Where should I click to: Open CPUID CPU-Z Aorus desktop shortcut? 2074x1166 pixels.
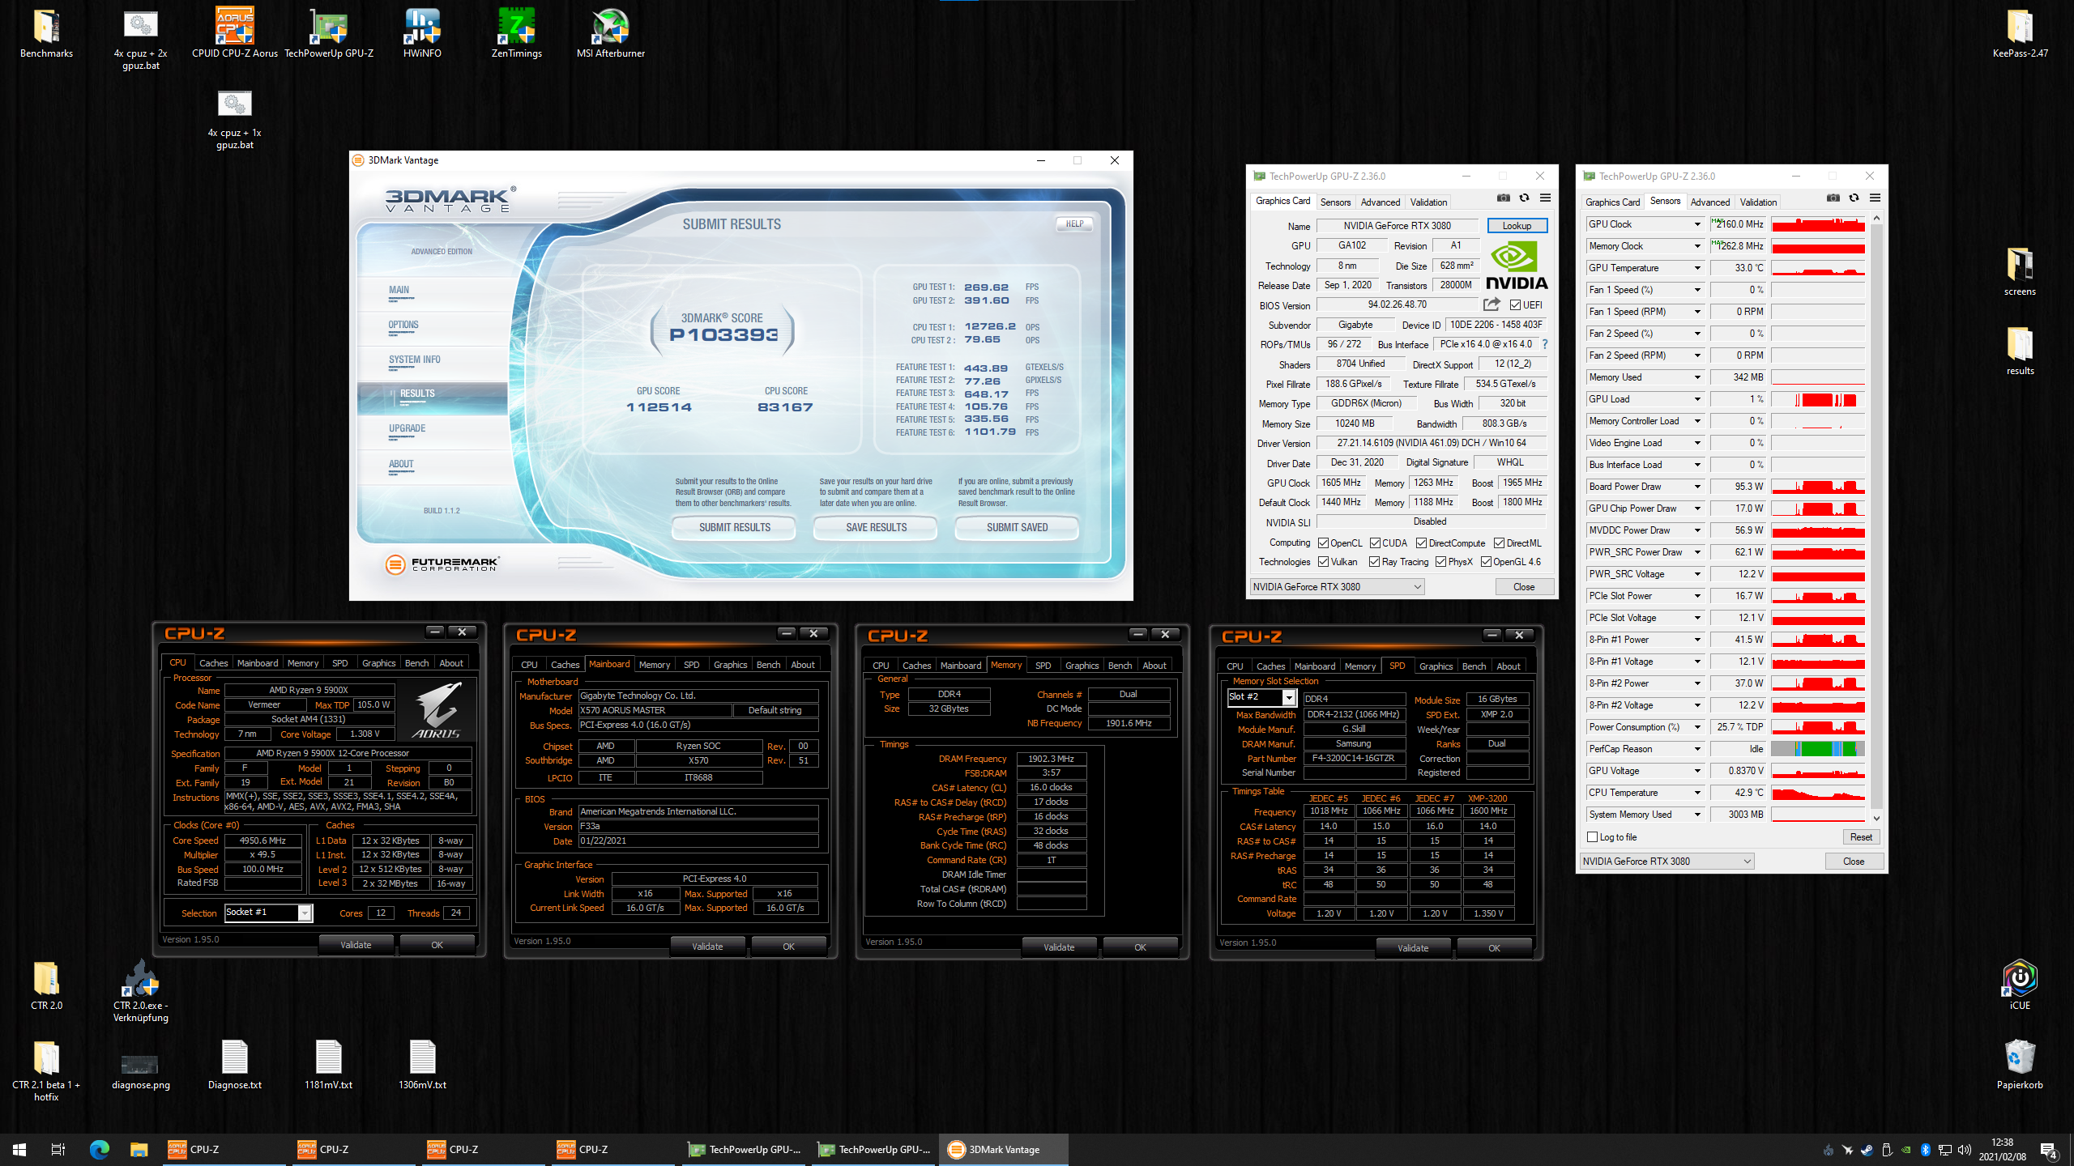(235, 34)
